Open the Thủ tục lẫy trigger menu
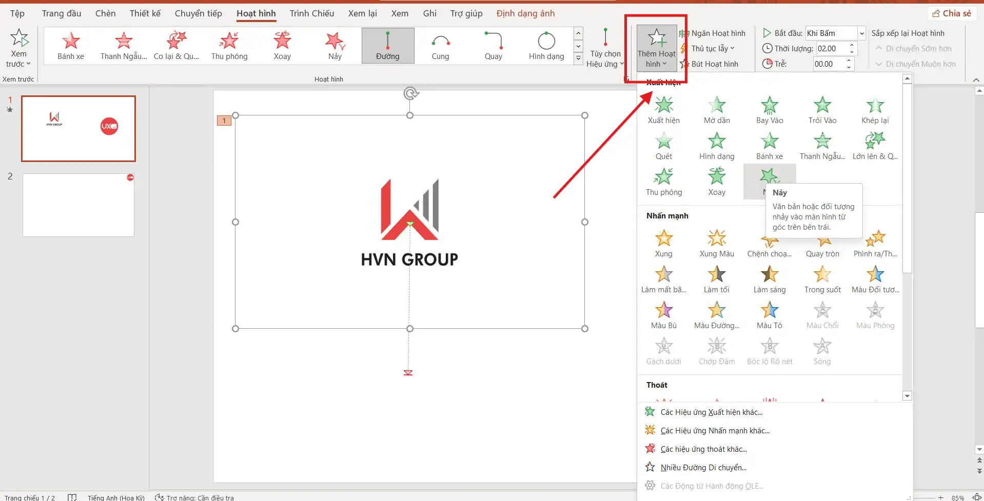Screen dimensions: 984x501 [707, 49]
